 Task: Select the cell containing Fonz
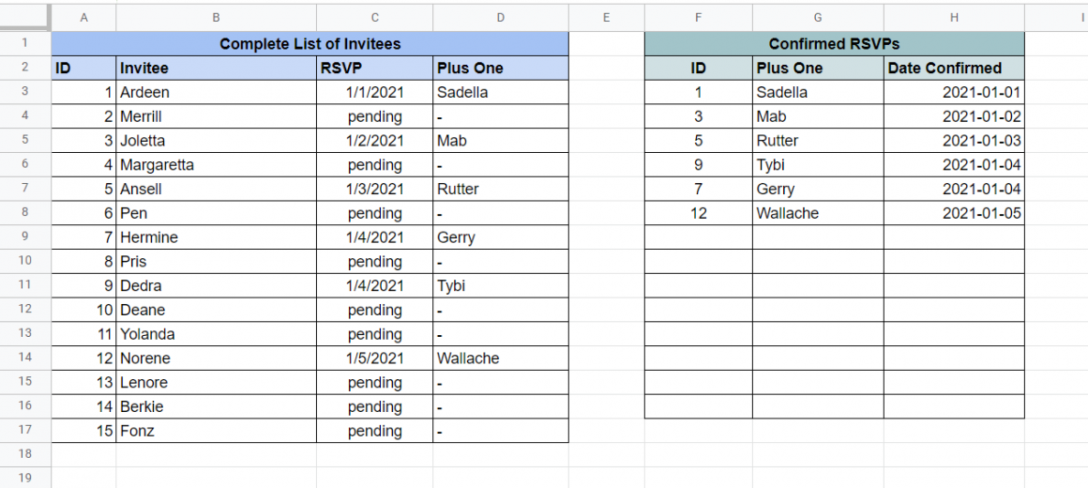coord(216,432)
